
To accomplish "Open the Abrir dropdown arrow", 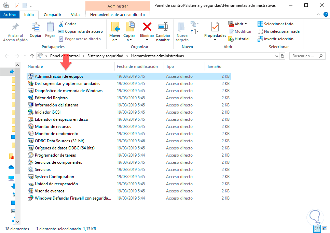I will tap(246, 24).
